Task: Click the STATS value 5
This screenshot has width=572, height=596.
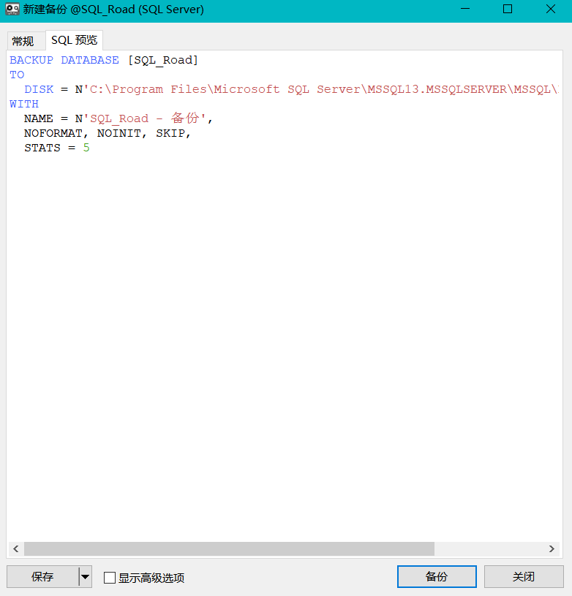Action: (x=86, y=148)
